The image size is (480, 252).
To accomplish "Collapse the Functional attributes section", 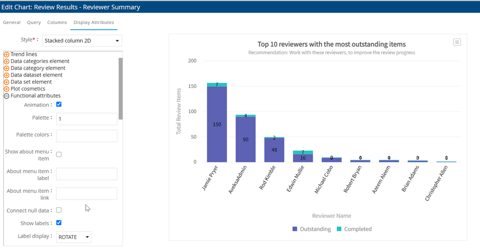I will (7, 96).
